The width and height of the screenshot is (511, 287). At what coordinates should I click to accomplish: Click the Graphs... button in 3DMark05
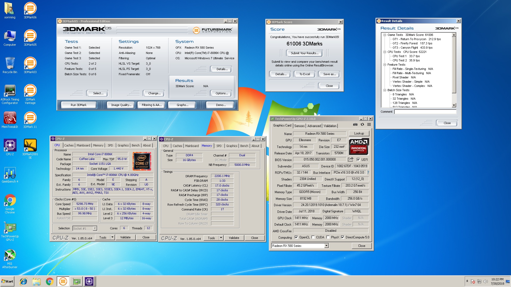[182, 105]
